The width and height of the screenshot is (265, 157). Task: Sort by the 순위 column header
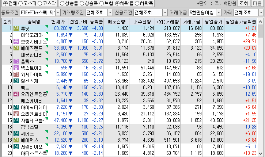7,22
